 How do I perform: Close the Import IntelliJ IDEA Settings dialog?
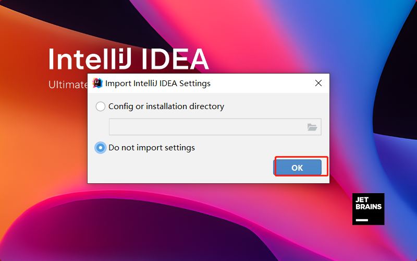318,83
